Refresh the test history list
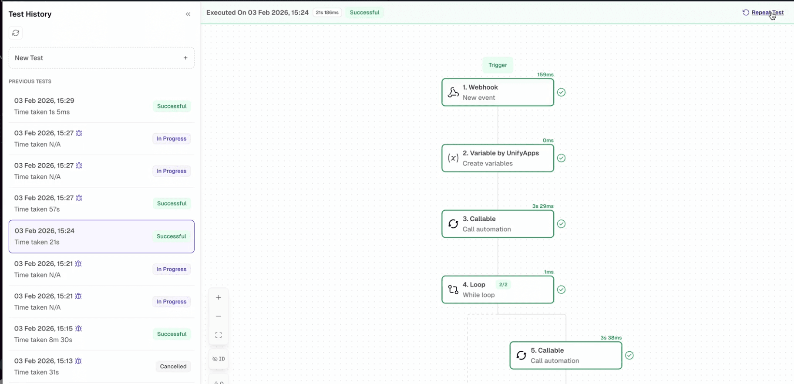Screen dimensions: 794x384 point(16,33)
